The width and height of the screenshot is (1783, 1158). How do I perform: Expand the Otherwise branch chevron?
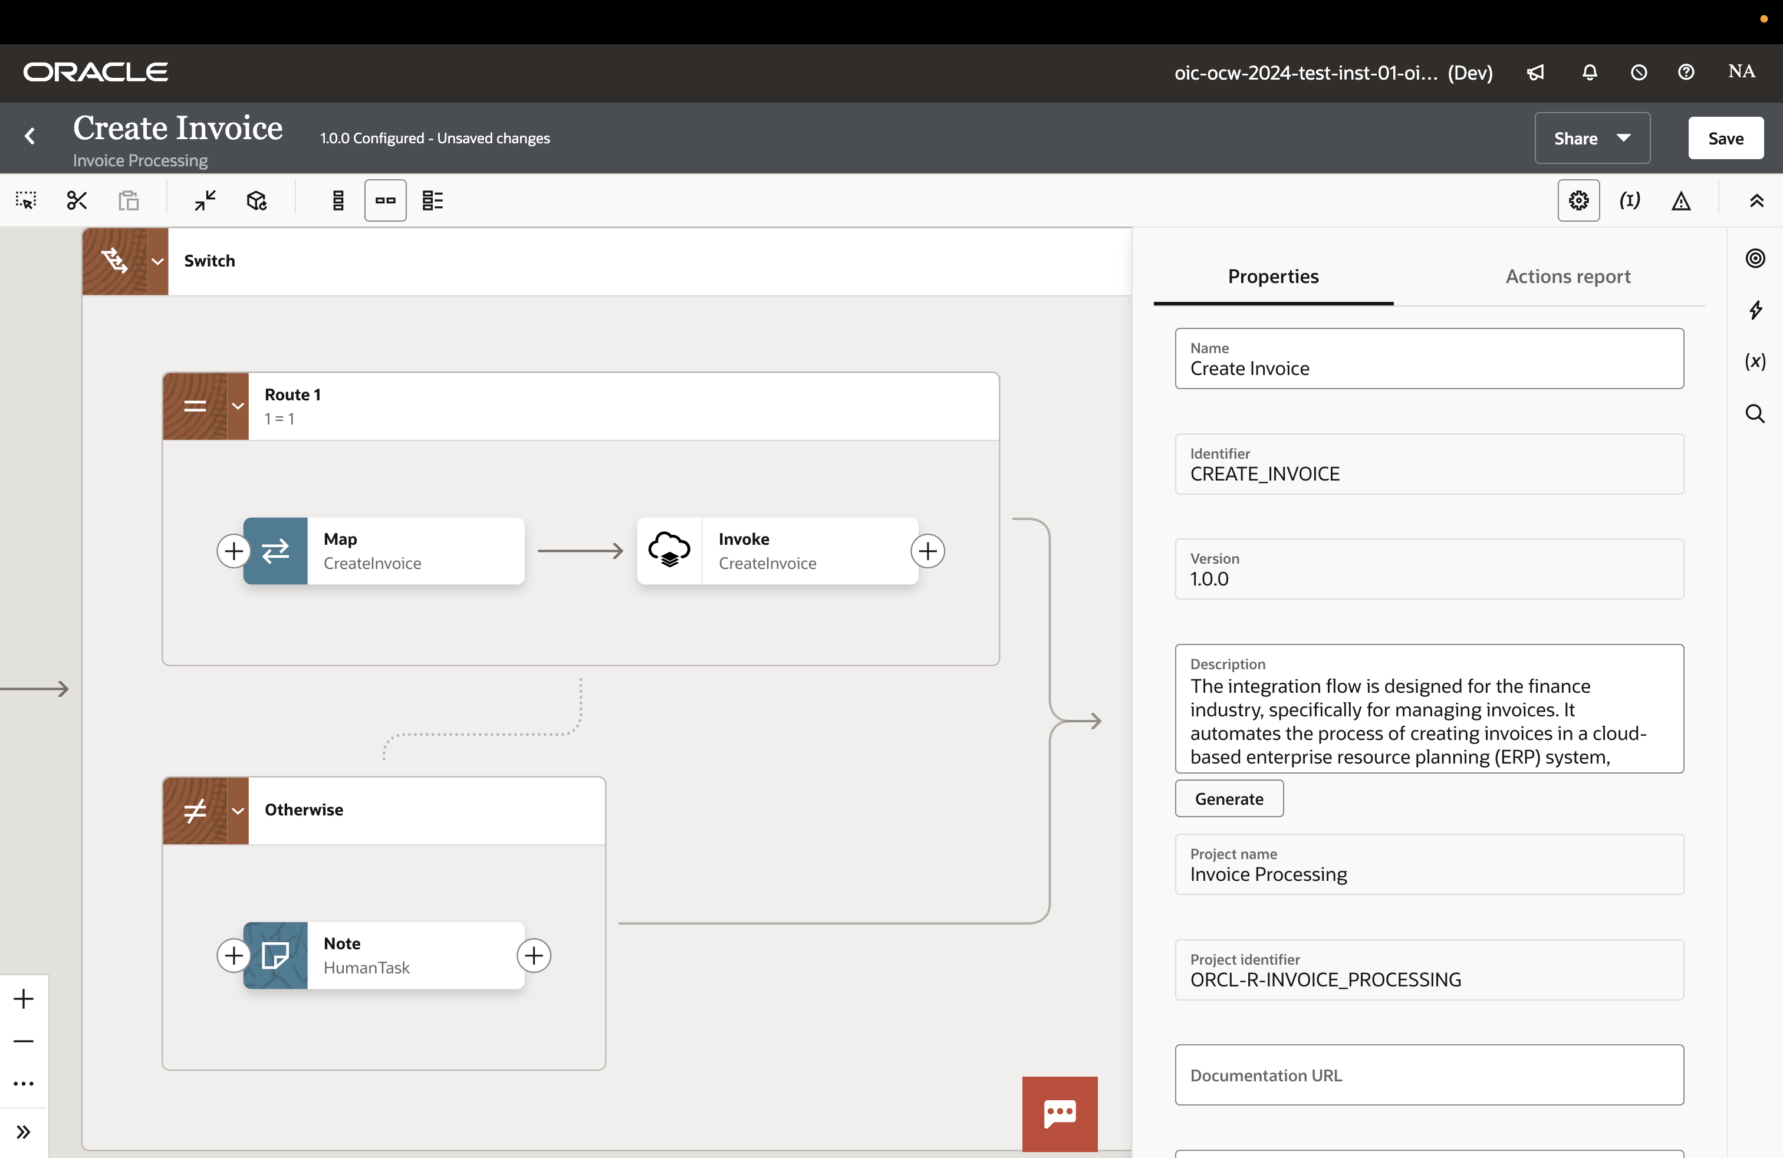coord(238,811)
